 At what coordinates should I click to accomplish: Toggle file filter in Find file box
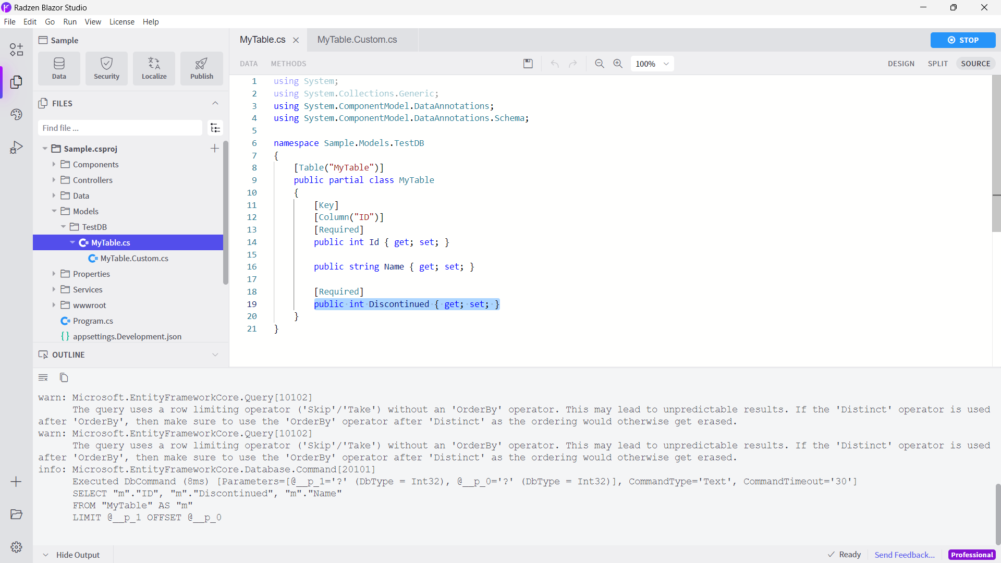coord(215,128)
